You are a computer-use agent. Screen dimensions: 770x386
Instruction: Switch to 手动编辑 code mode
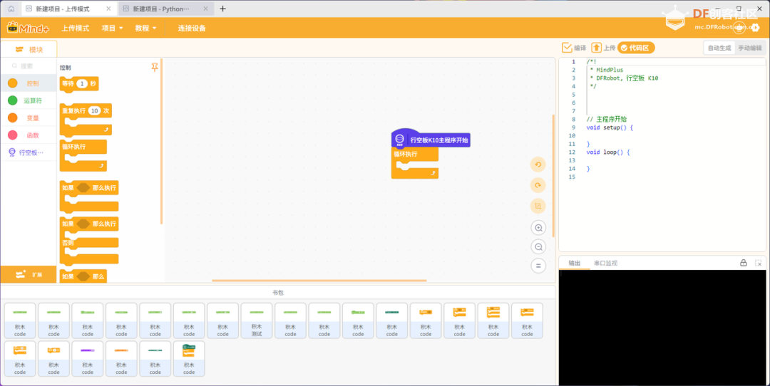749,48
